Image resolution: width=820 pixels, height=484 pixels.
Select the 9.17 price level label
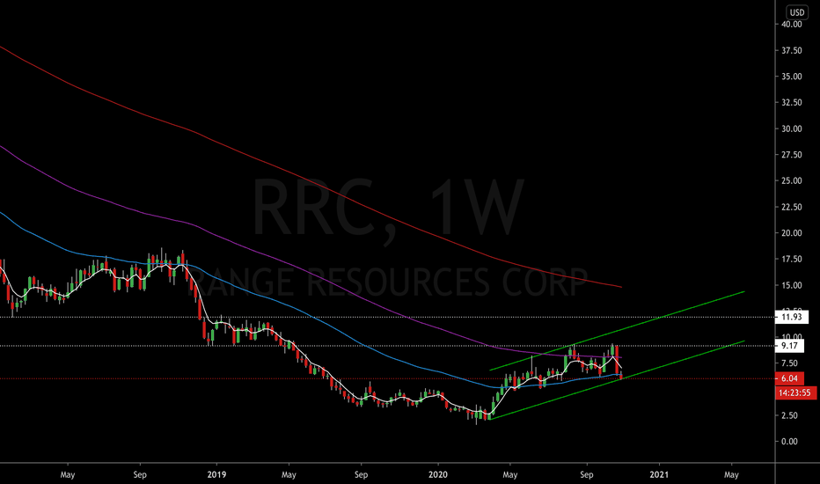[790, 346]
